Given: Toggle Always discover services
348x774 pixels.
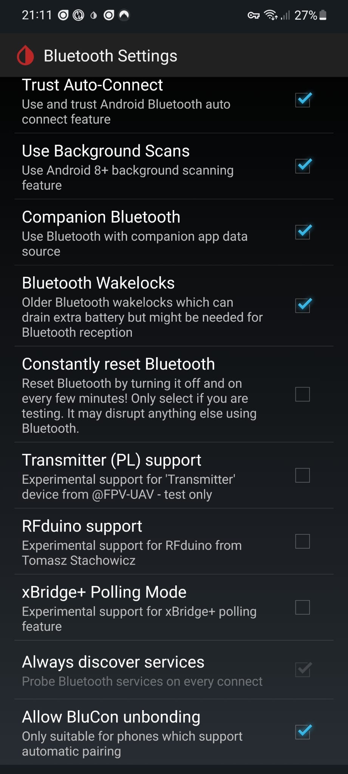Looking at the screenshot, I should tap(303, 669).
